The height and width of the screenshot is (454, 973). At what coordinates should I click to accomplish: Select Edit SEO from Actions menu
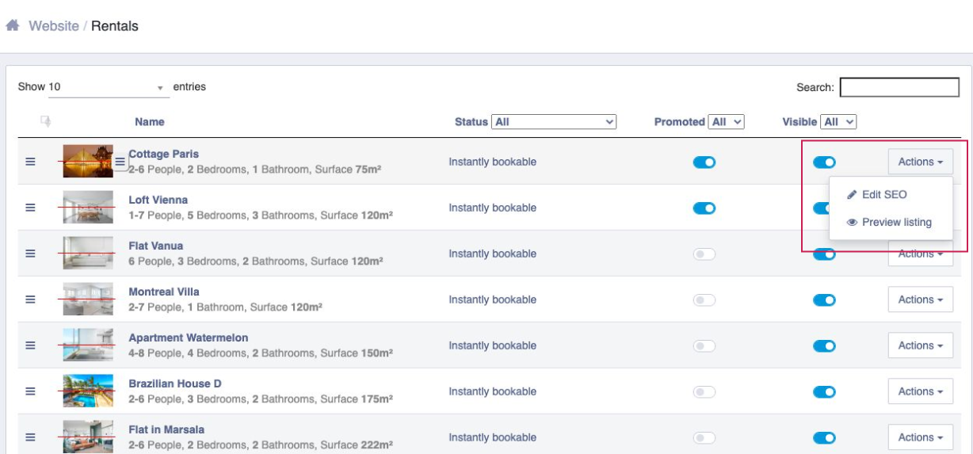(883, 195)
